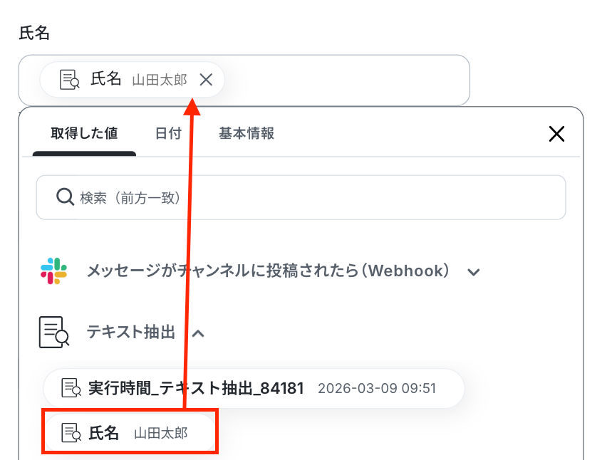Screen dimensions: 607x460
Task: Close the value picker panel with X
Action: 556,134
